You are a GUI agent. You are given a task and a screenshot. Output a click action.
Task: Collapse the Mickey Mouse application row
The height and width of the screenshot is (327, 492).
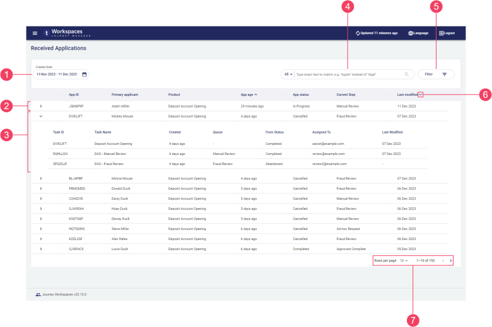click(41, 116)
